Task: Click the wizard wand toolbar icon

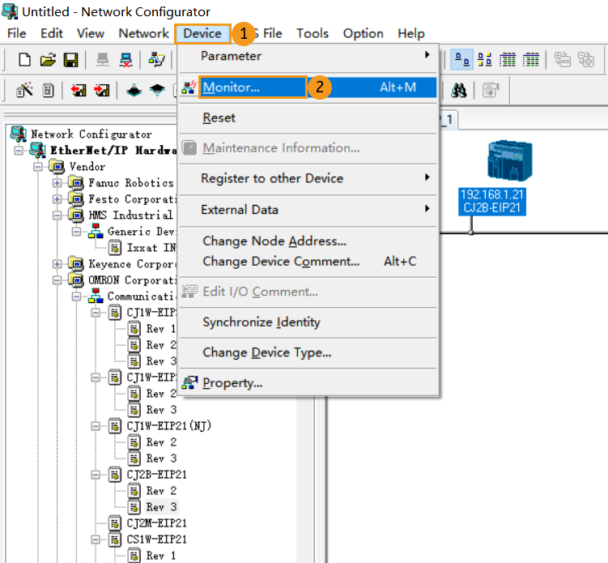Action: click(x=25, y=90)
